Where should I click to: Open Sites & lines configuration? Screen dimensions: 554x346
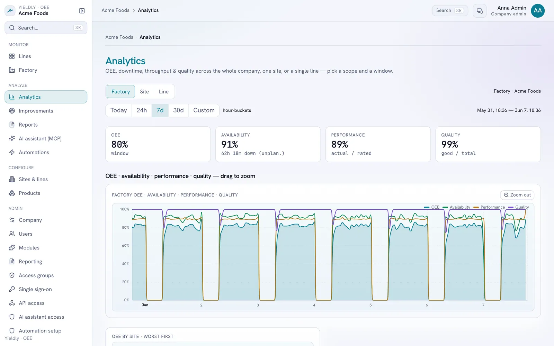pos(46,179)
